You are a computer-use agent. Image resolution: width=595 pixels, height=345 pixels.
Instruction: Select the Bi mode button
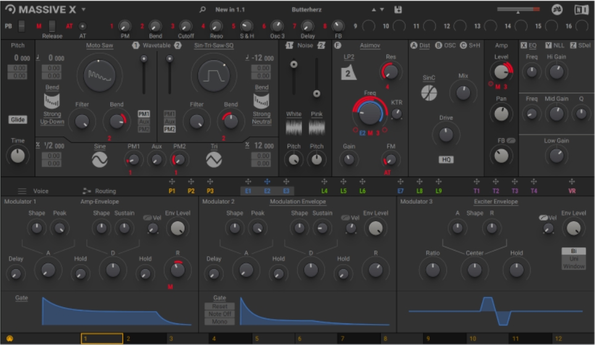coord(574,251)
